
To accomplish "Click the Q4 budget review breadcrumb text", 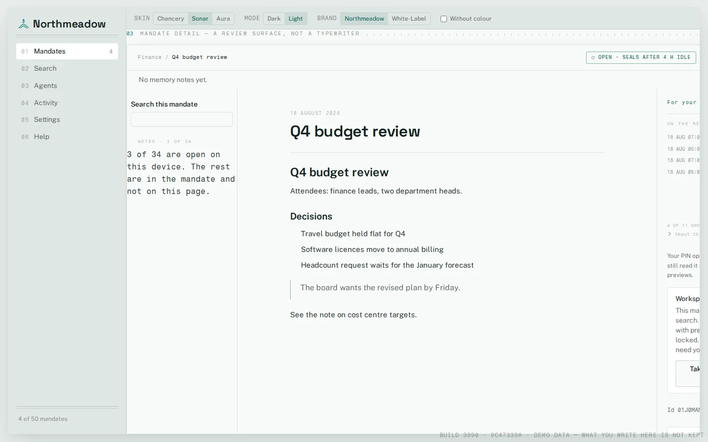I will pyautogui.click(x=200, y=57).
